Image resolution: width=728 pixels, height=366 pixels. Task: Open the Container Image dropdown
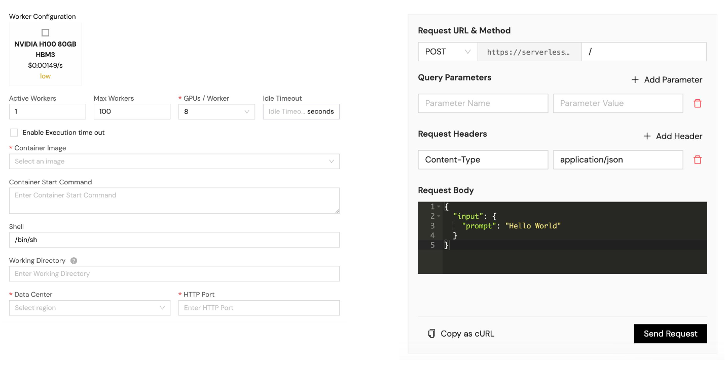click(174, 161)
